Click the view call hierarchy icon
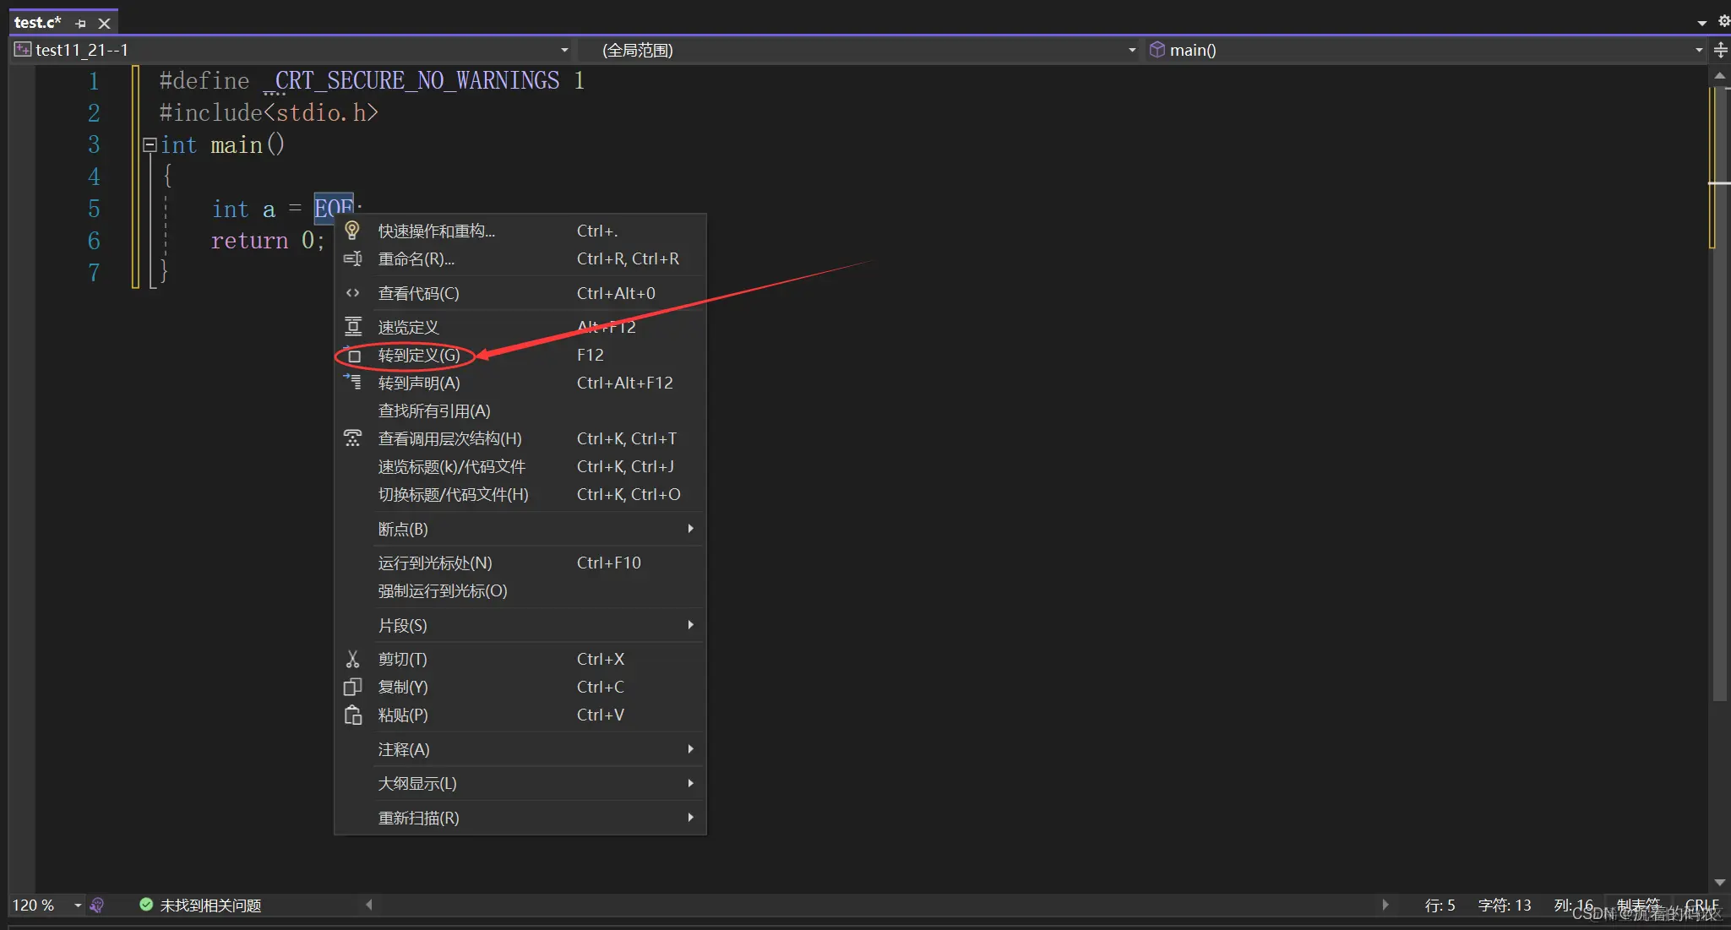Screen dimensions: 1731x930 [352, 438]
